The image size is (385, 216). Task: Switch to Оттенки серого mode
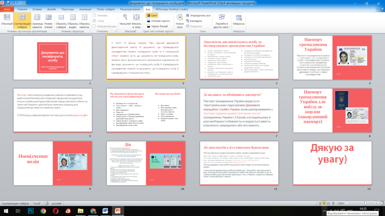[159, 21]
